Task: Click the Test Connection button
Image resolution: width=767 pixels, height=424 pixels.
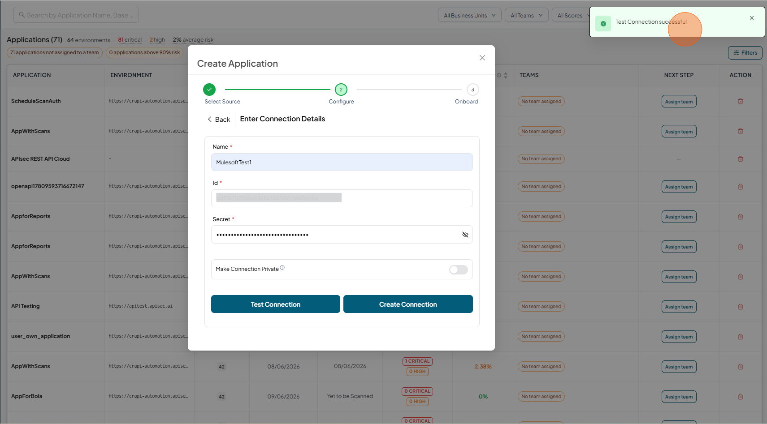Action: point(275,304)
